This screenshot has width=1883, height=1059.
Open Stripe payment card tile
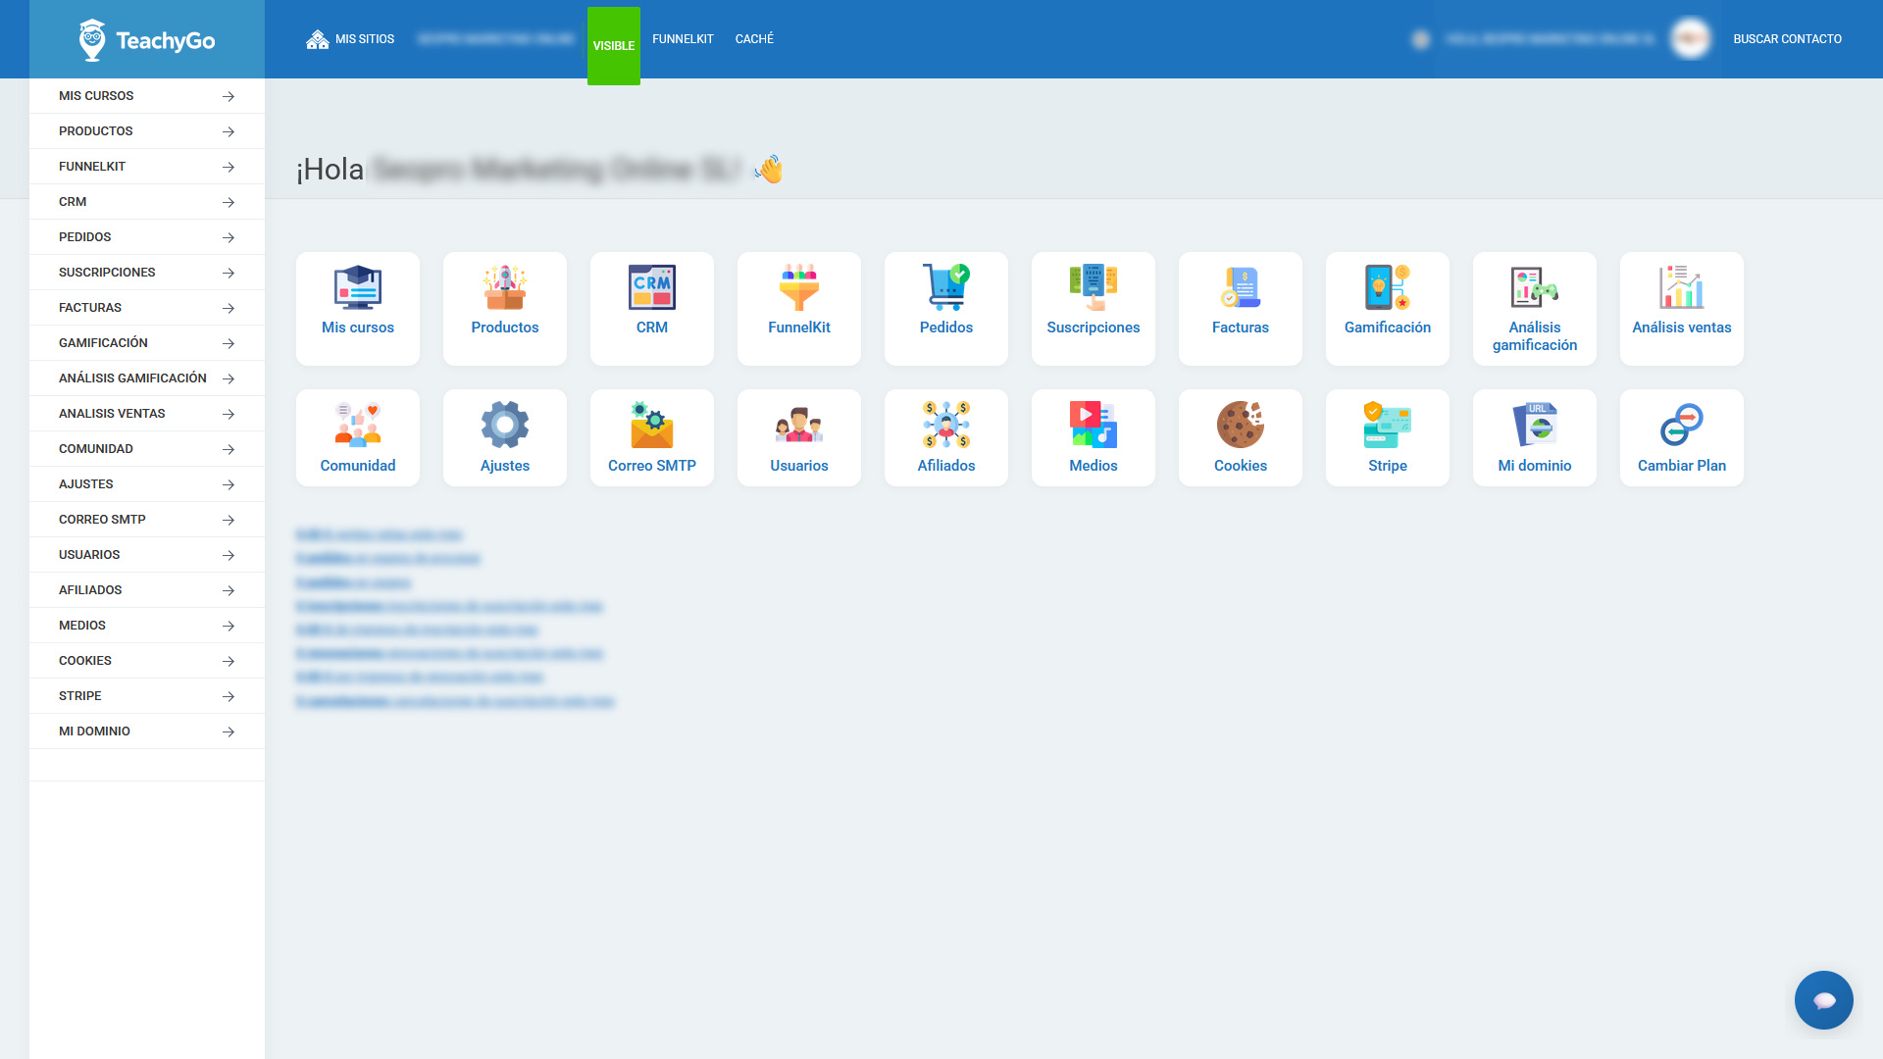point(1388,437)
